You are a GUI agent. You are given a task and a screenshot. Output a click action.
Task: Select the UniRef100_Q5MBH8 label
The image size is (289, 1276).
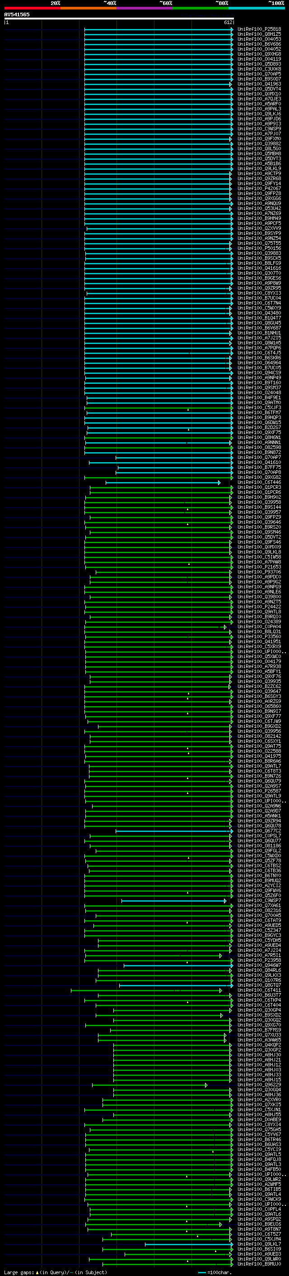point(259,153)
